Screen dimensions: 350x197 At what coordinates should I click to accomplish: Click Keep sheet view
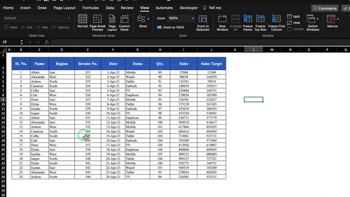10,27
